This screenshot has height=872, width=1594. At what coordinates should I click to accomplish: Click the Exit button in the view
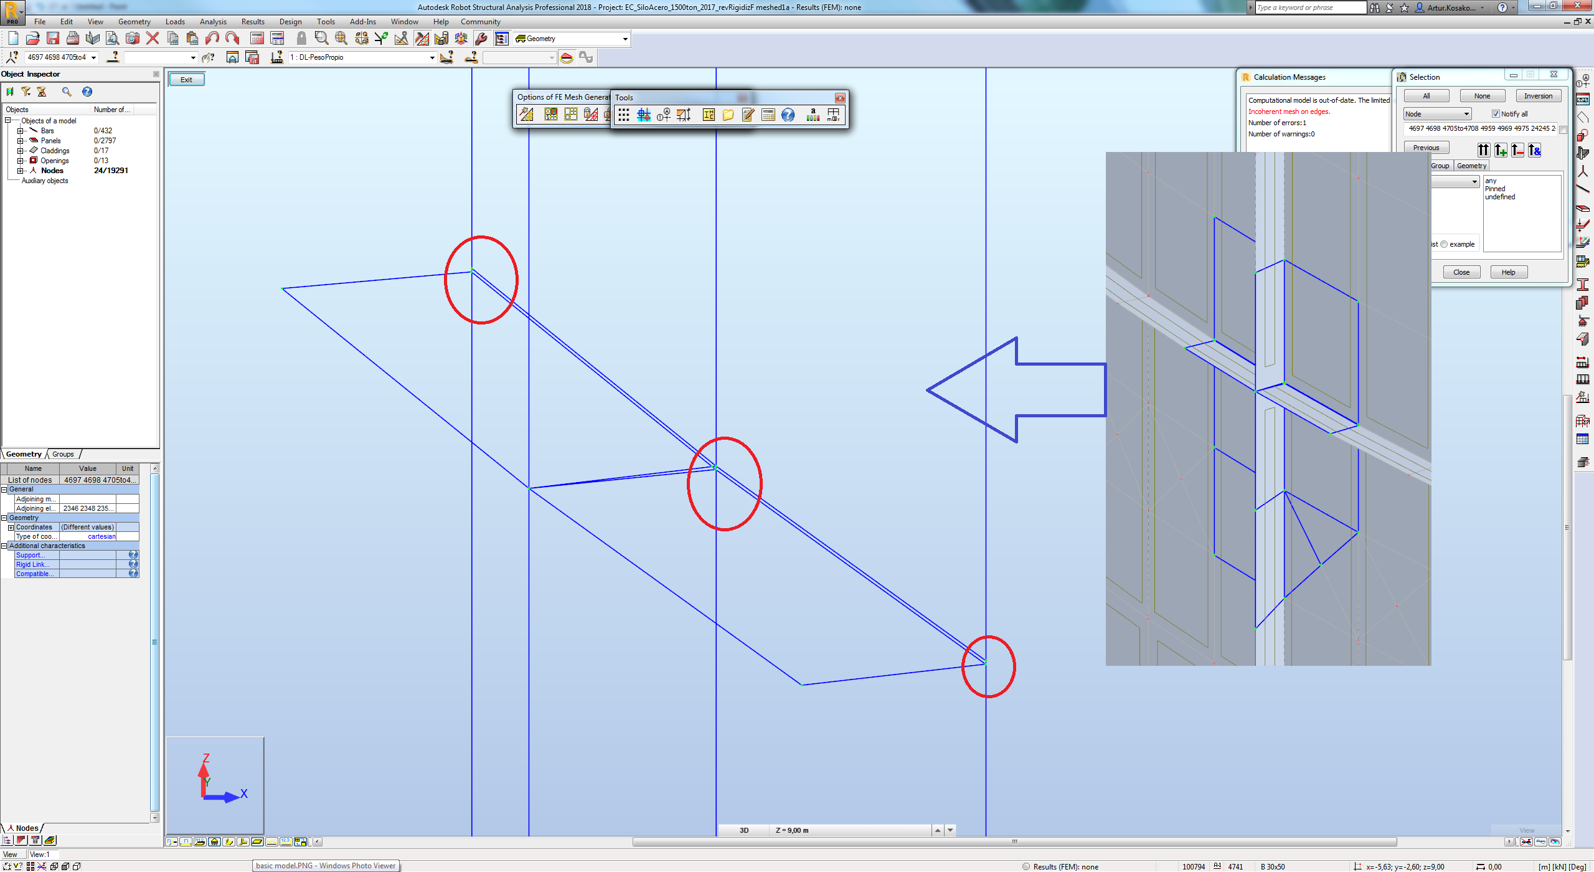186,80
